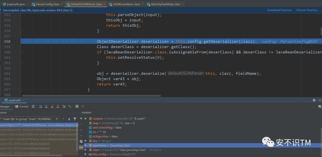Click the filter frames funnel icon

[75, 119]
